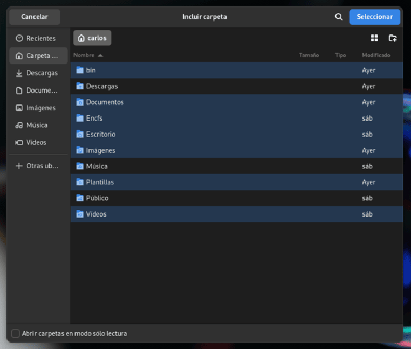411x349 pixels.
Task: Click the bin folder icon
Action: pyautogui.click(x=80, y=70)
